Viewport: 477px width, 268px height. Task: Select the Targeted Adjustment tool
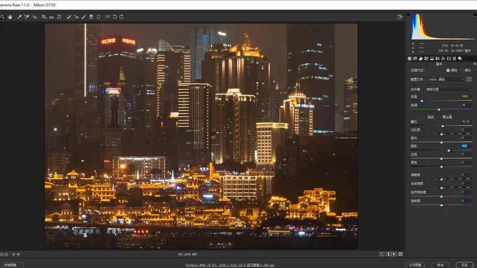point(35,17)
